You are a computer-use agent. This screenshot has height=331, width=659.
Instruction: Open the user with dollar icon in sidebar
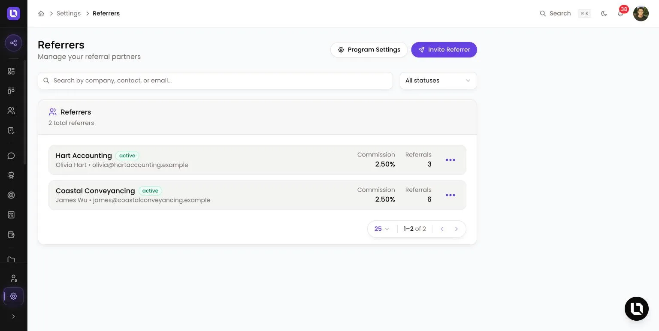click(x=14, y=278)
